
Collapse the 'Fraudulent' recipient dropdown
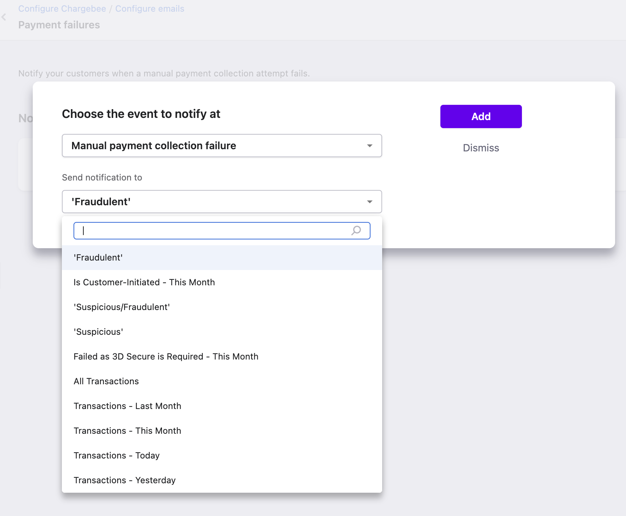(x=369, y=202)
